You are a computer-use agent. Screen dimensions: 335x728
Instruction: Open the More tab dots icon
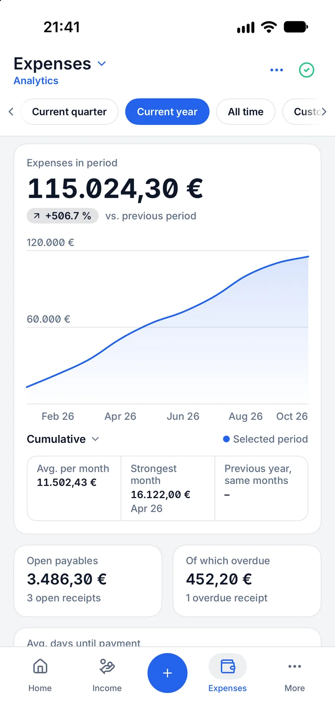click(295, 666)
